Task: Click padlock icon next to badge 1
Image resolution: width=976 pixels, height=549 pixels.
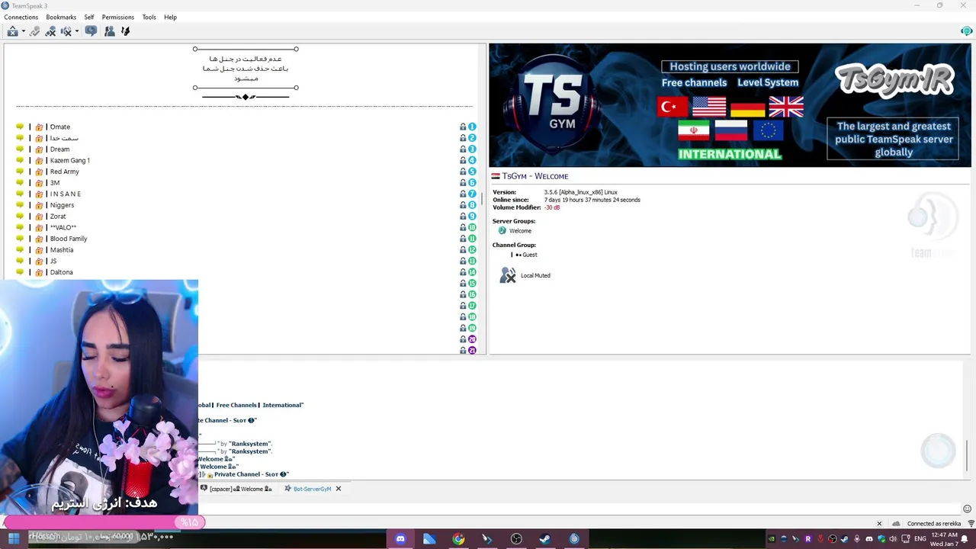Action: tap(462, 127)
